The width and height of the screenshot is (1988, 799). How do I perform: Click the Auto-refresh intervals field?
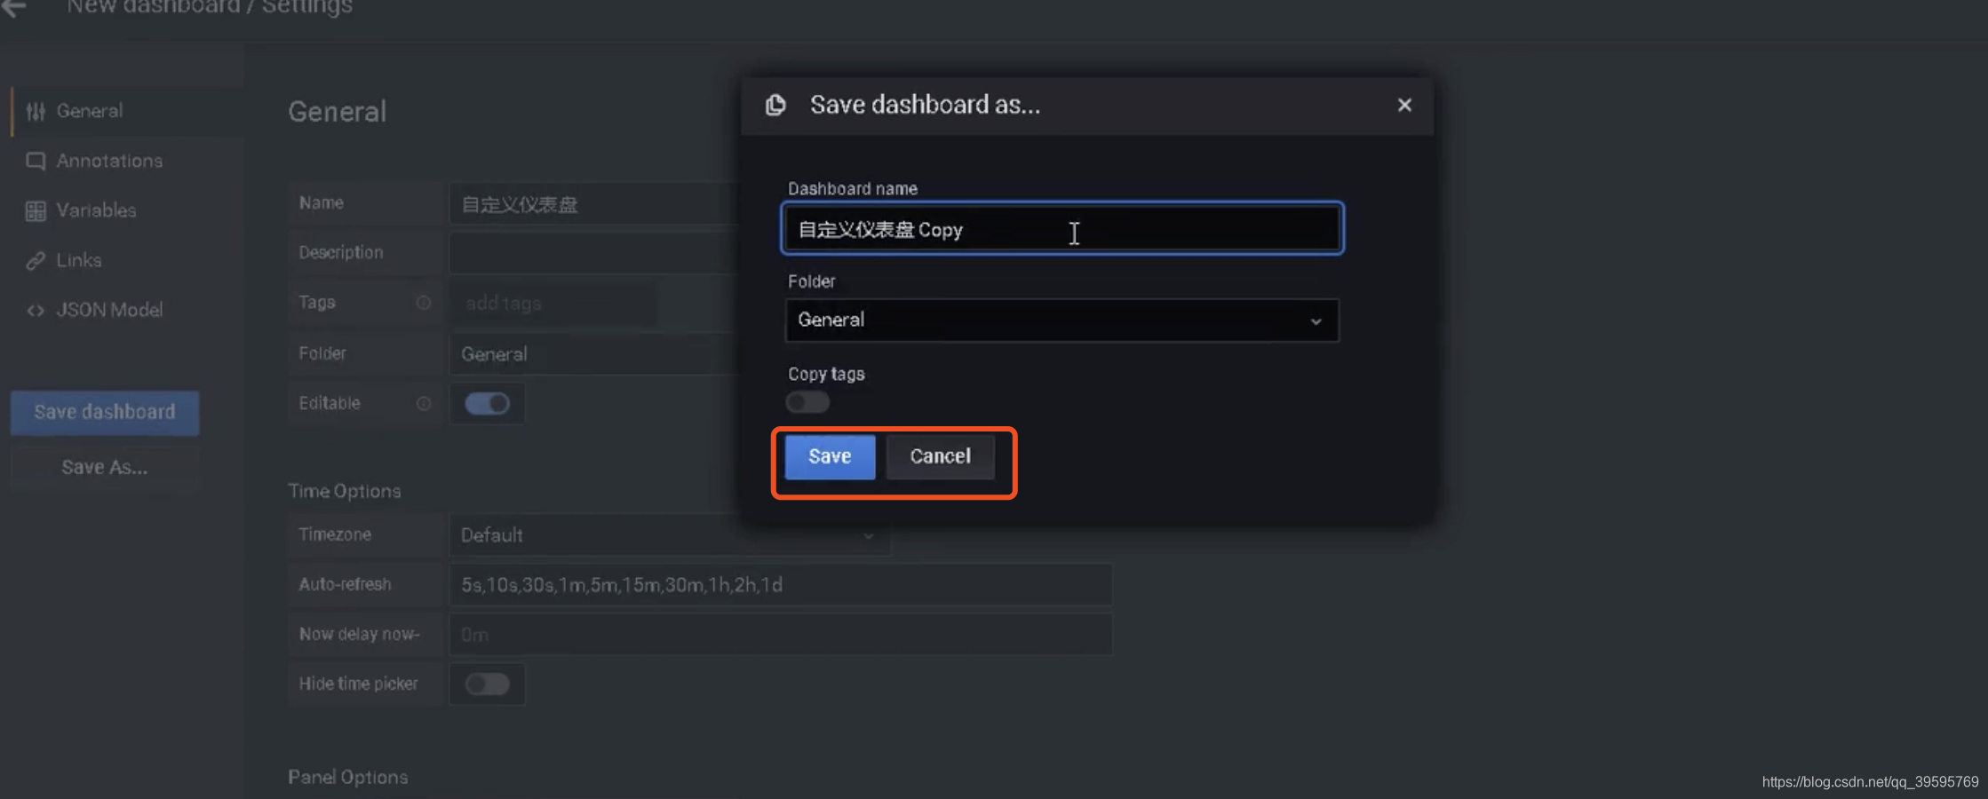pos(781,585)
